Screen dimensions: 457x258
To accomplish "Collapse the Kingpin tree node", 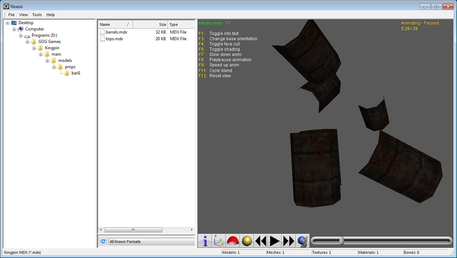I will click(x=34, y=48).
